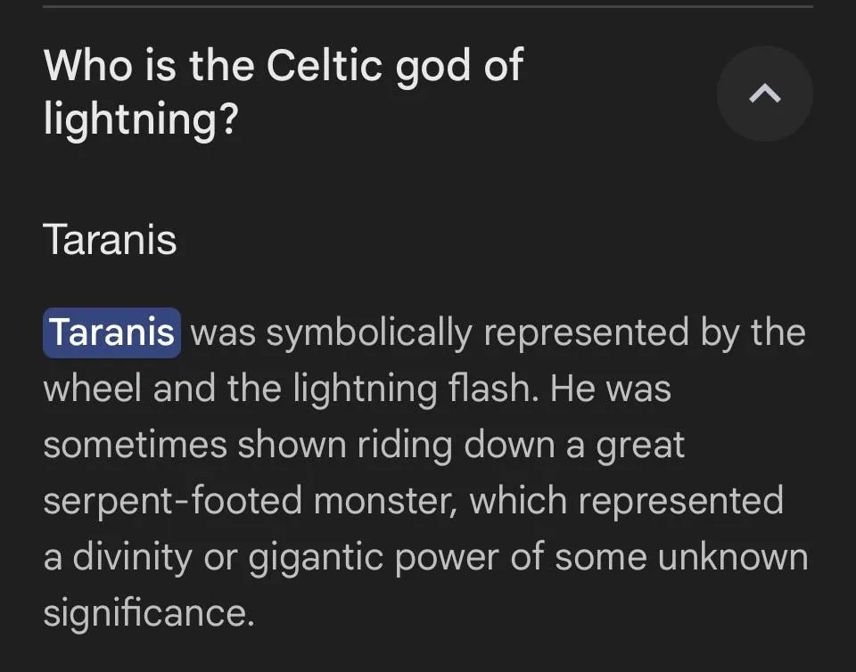Viewport: 856px width, 672px height.
Task: Collapse the Celtic god of lightning answer
Action: (765, 94)
